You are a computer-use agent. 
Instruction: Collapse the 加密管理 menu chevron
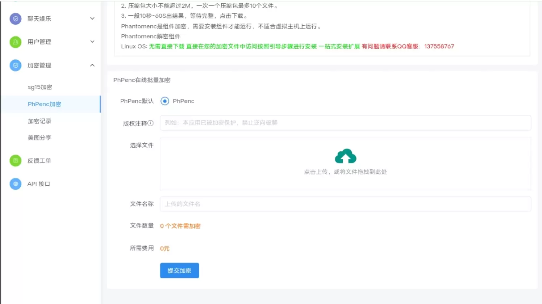coord(92,65)
